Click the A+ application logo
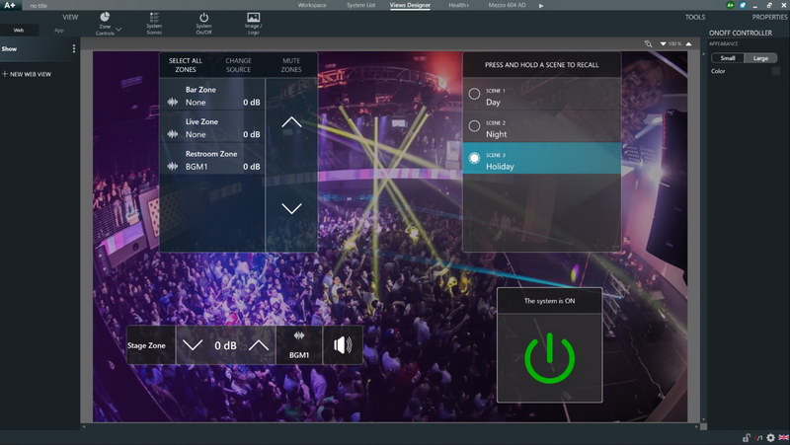The height and width of the screenshot is (445, 790). point(10,5)
